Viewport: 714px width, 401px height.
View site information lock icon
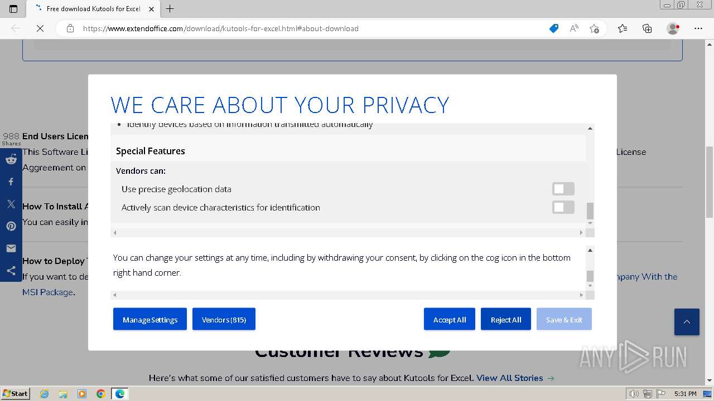(70, 28)
